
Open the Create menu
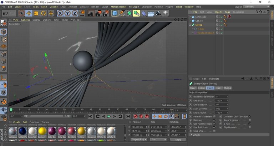(x=18, y=7)
